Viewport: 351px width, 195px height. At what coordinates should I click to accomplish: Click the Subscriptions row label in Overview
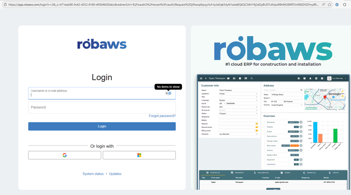272,136
